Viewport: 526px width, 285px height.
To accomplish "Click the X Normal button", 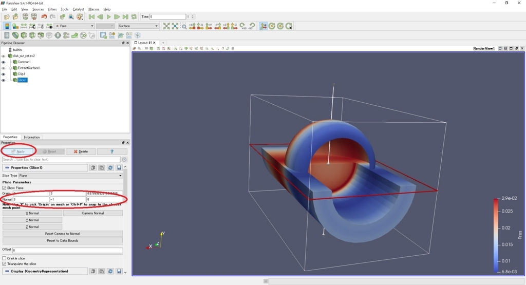I will [x=32, y=213].
